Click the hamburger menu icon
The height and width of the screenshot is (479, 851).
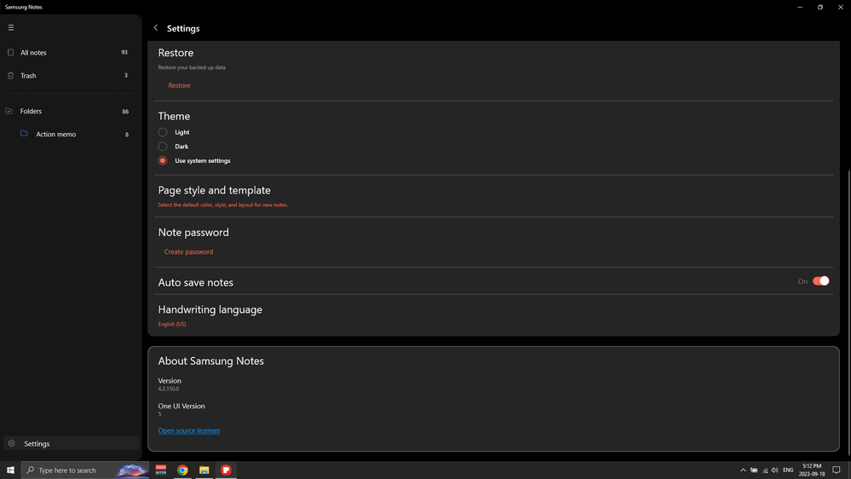[x=11, y=27]
